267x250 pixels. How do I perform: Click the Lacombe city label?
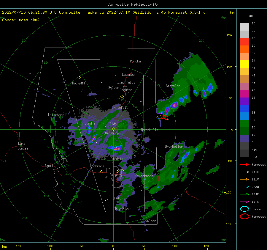click(128, 75)
